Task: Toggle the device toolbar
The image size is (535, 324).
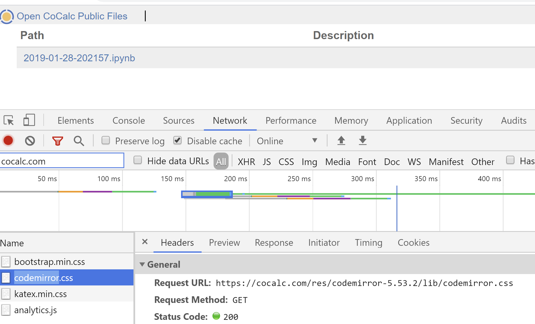Action: [29, 120]
